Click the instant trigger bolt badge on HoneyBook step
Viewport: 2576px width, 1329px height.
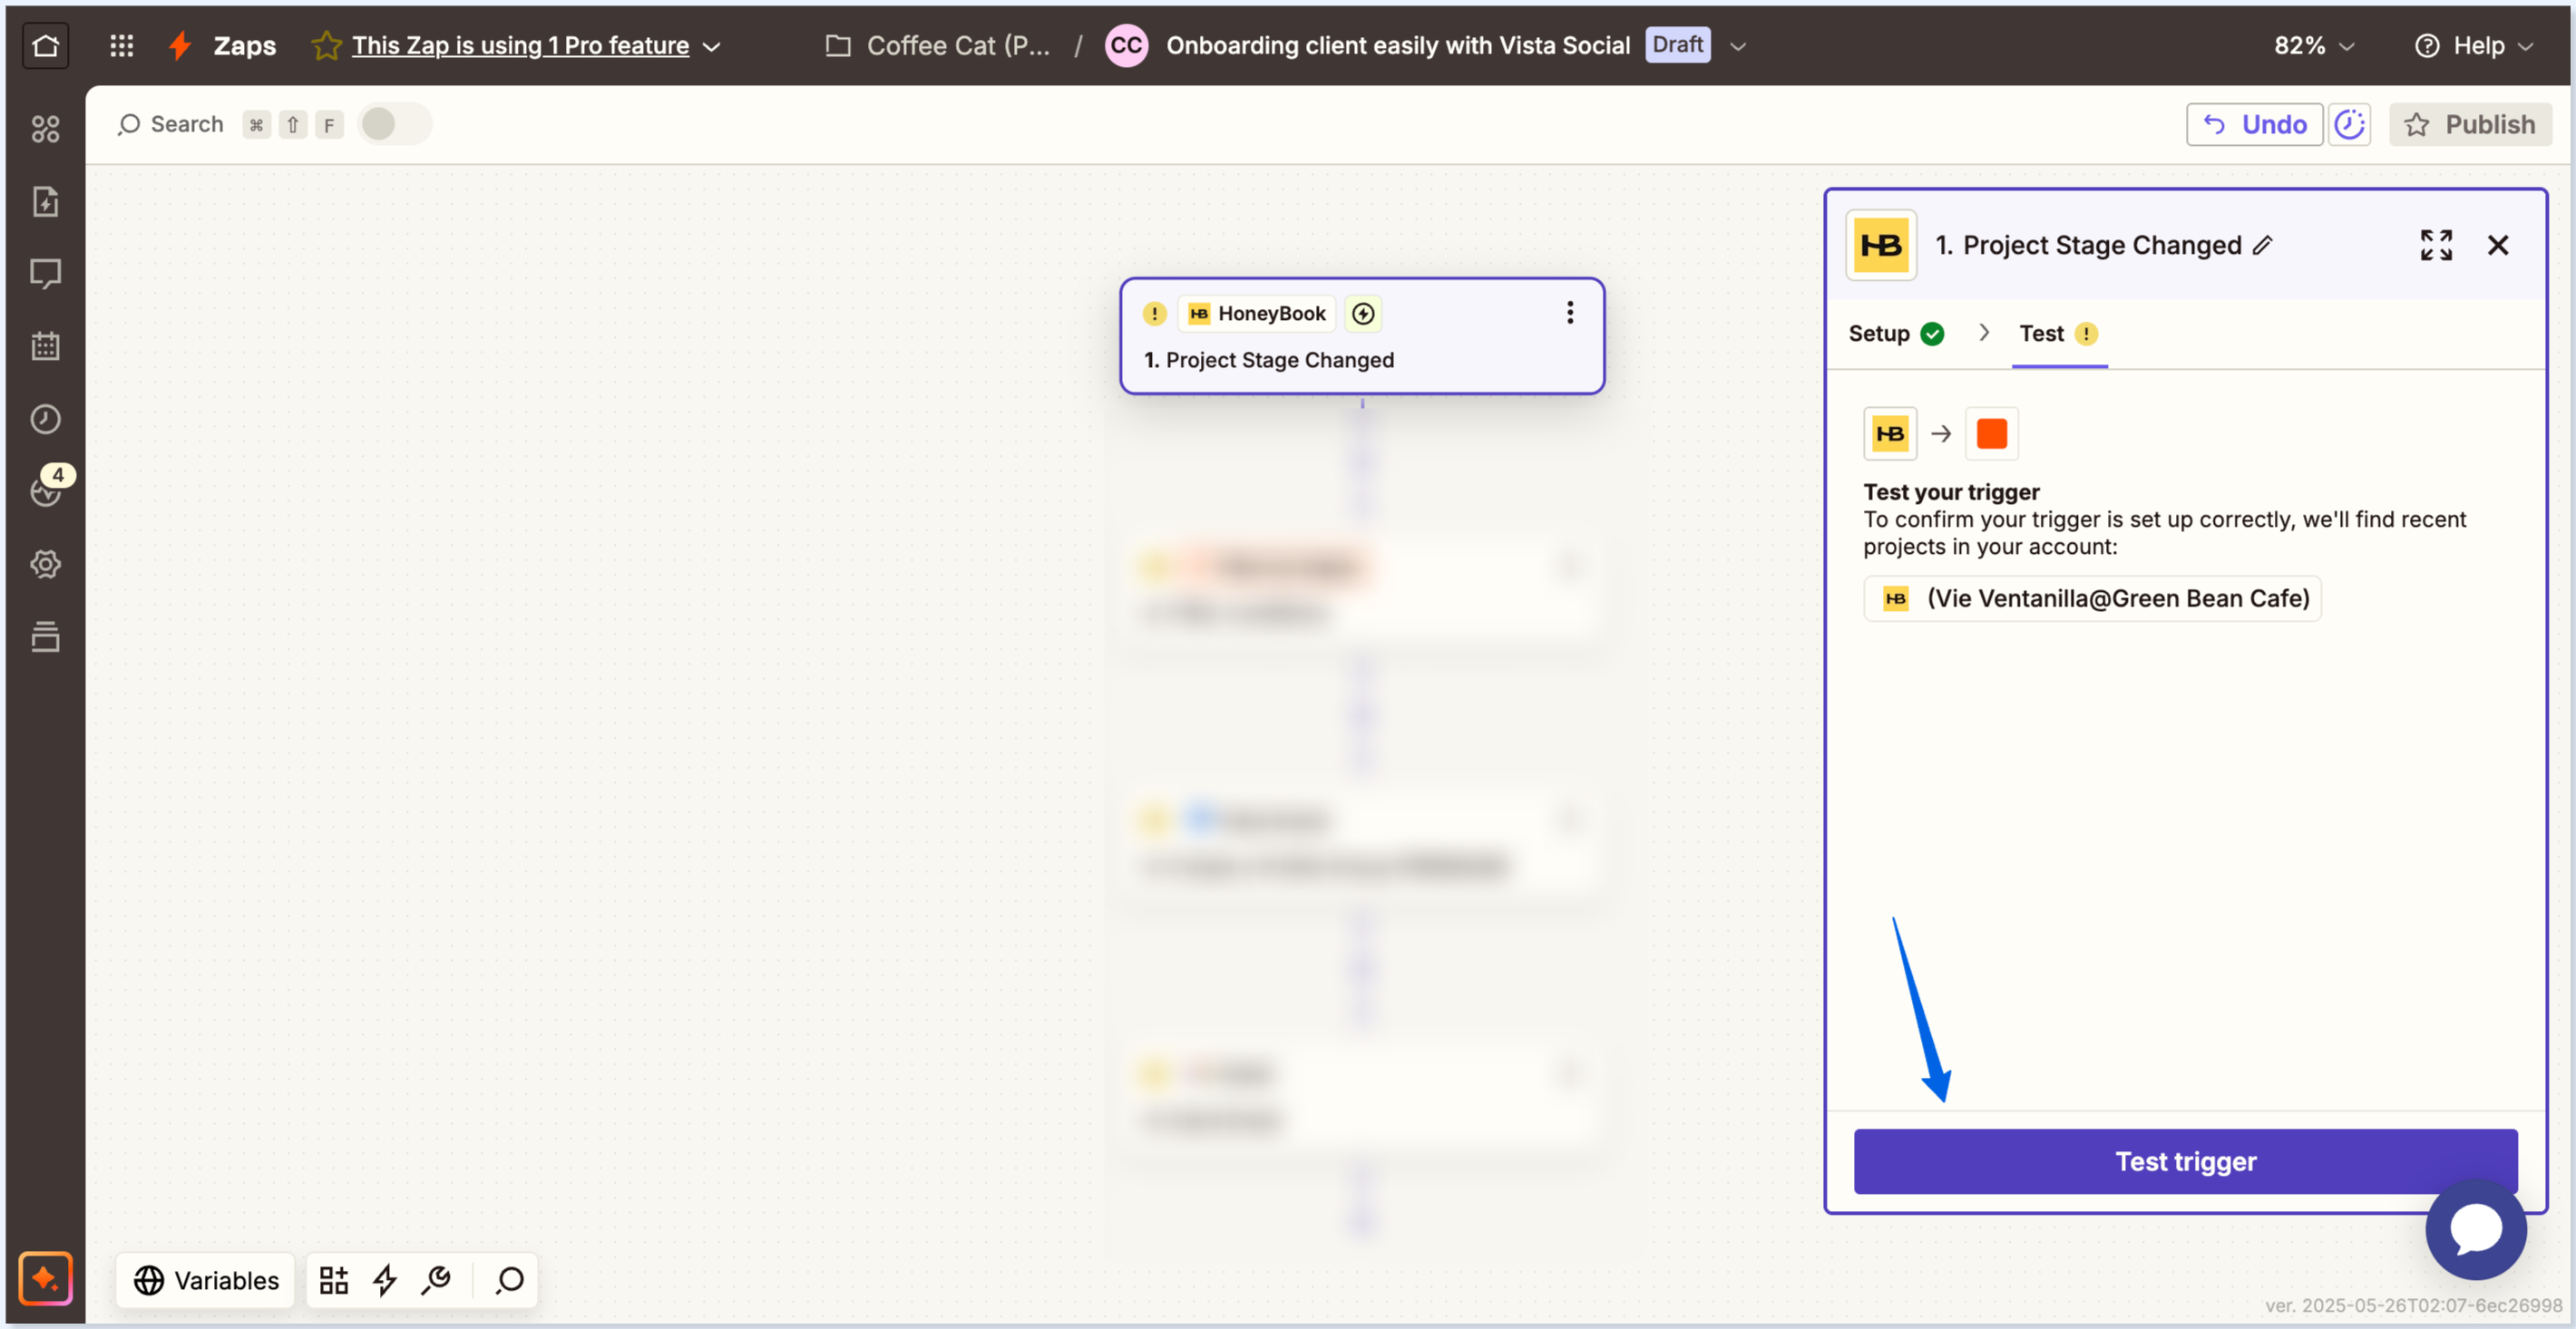tap(1363, 314)
